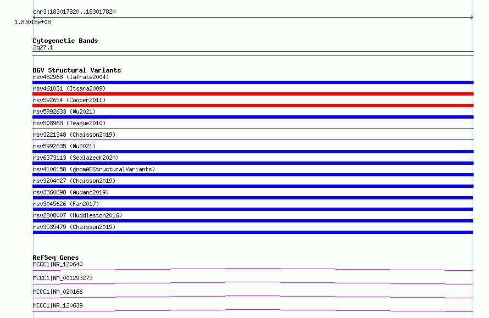489x318 pixels.
Task: Select the blue bar under nsv5992635
Action: [253, 152]
